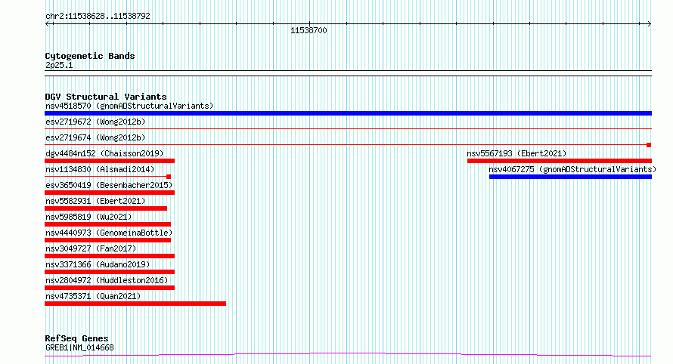The height and width of the screenshot is (364, 673).
Task: Click the nsv4518570 gnomAD blue variant bar
Action: click(x=348, y=113)
